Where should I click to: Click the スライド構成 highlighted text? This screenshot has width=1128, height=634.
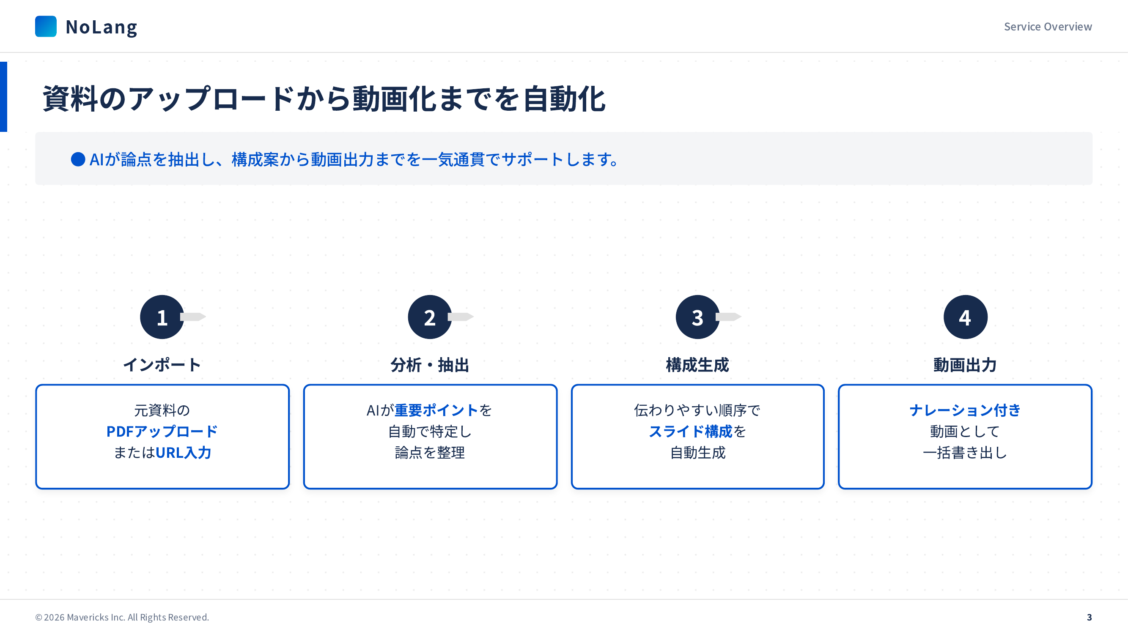(x=690, y=432)
